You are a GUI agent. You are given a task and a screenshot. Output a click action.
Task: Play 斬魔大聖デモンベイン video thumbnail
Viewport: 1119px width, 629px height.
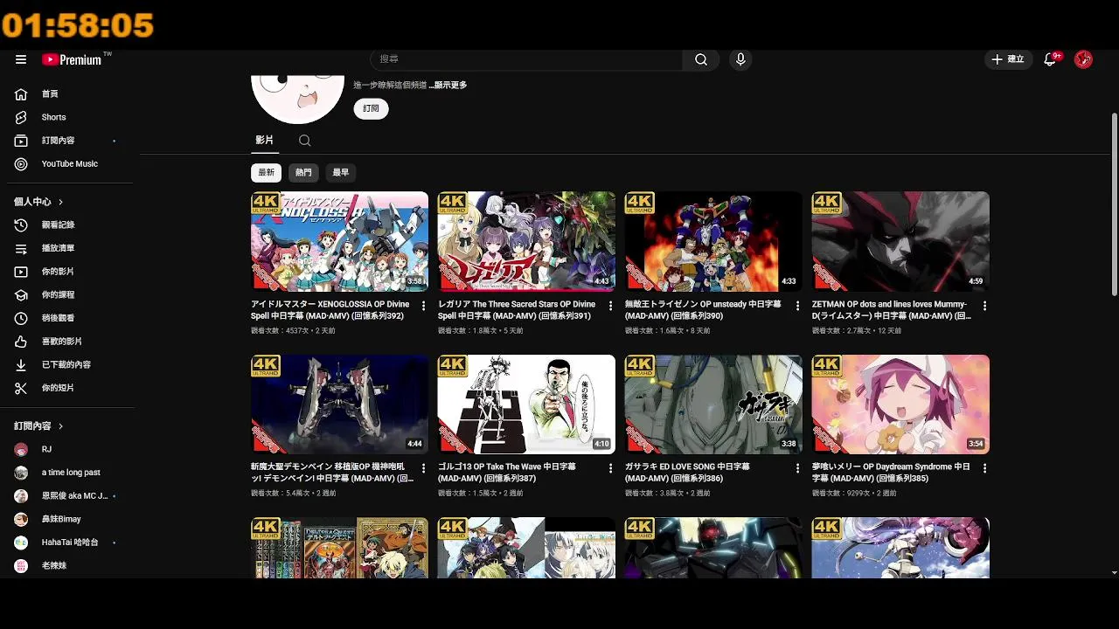click(339, 404)
